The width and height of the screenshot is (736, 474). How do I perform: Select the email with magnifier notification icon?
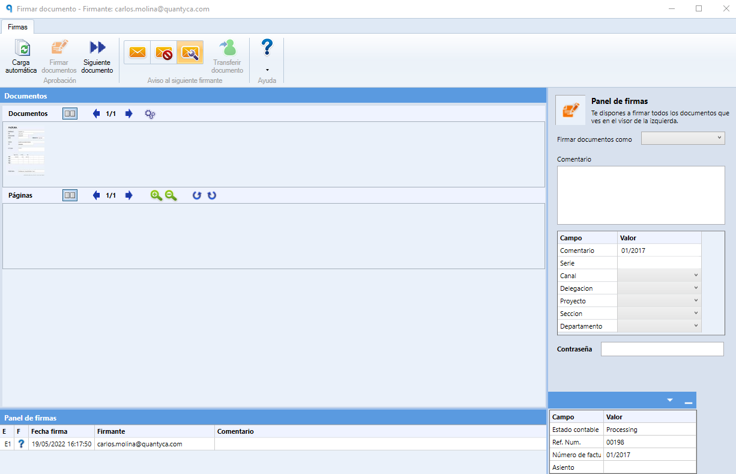tap(190, 52)
